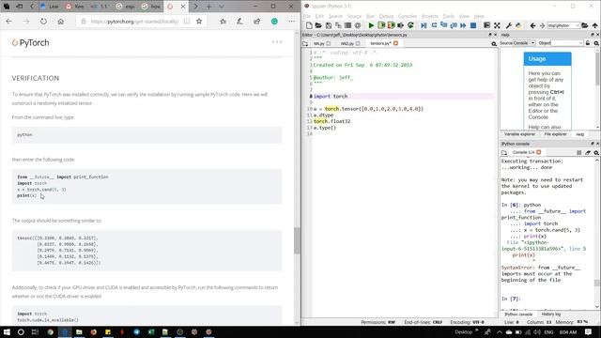Re-run the last script in Spyder
The height and width of the screenshot is (338, 601).
tap(410, 25)
